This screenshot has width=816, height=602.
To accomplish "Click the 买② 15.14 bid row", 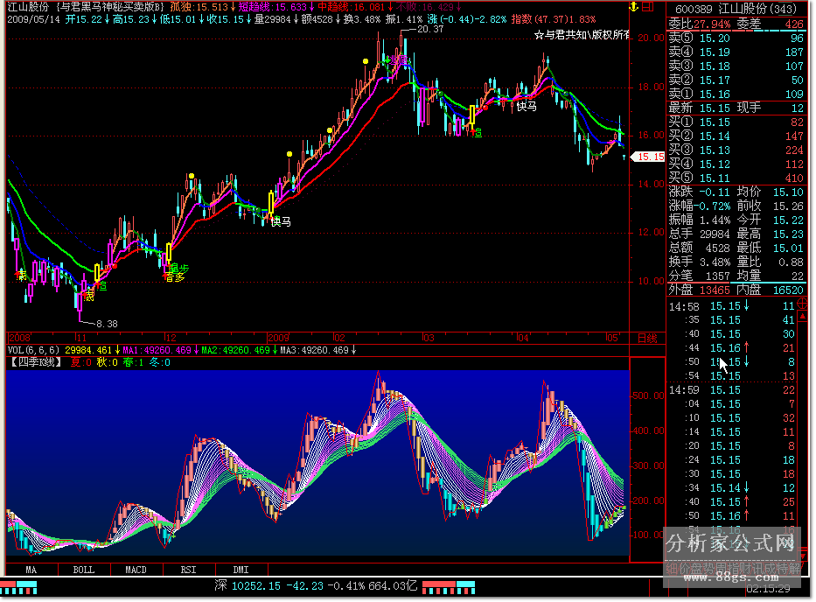I will coord(736,136).
